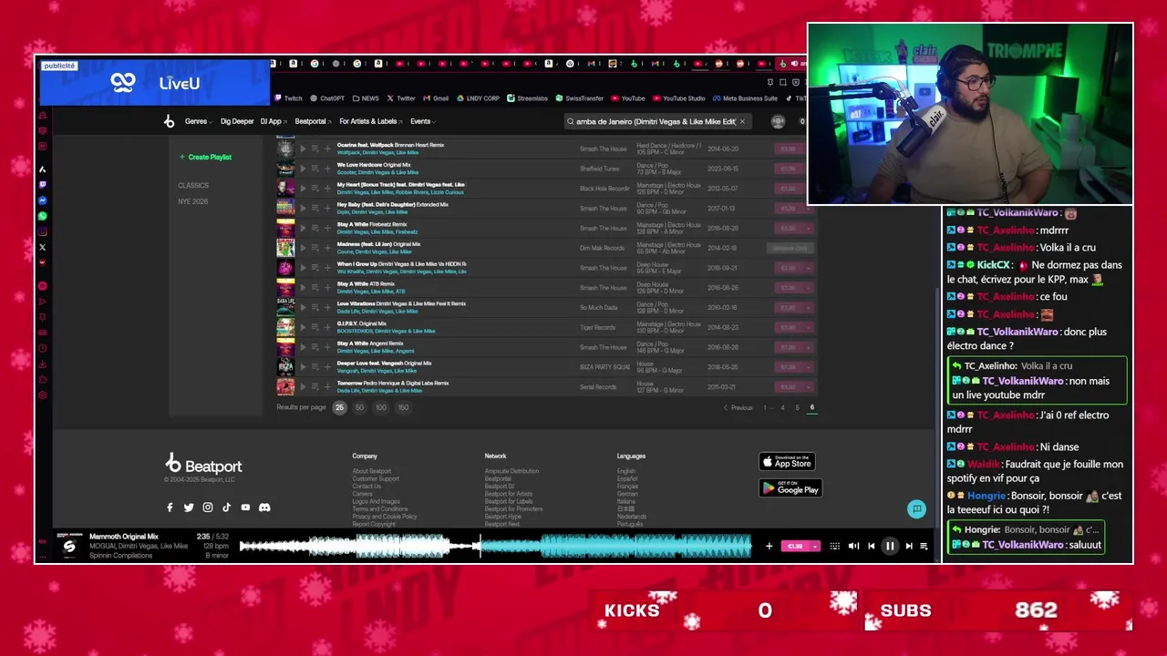Open Beatport Instagram page from footer
This screenshot has height=656, width=1167.
208,507
